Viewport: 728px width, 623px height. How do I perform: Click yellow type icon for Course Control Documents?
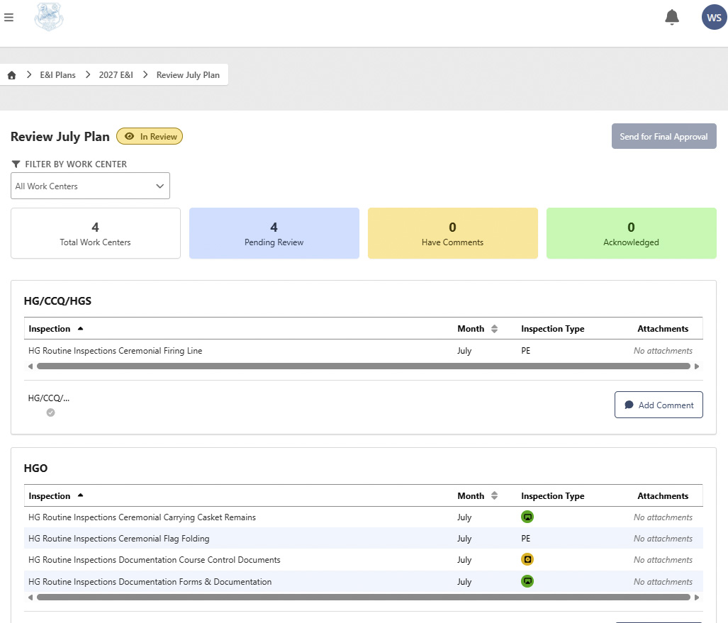point(527,559)
